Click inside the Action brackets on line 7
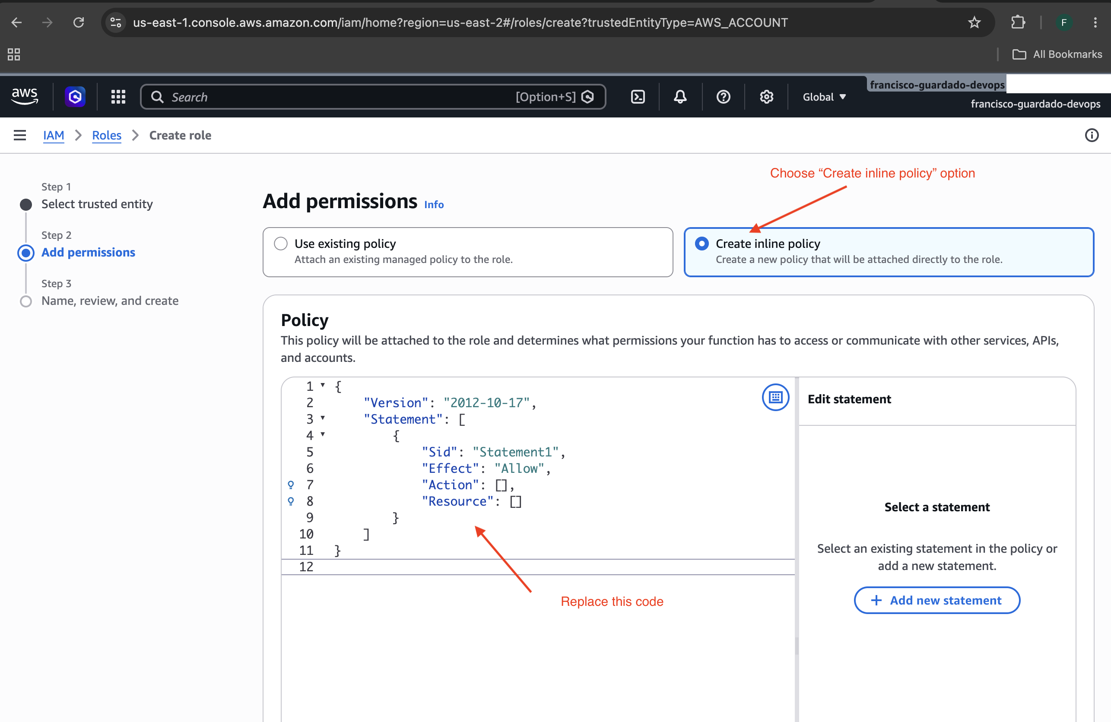This screenshot has height=722, width=1111. pos(501,485)
